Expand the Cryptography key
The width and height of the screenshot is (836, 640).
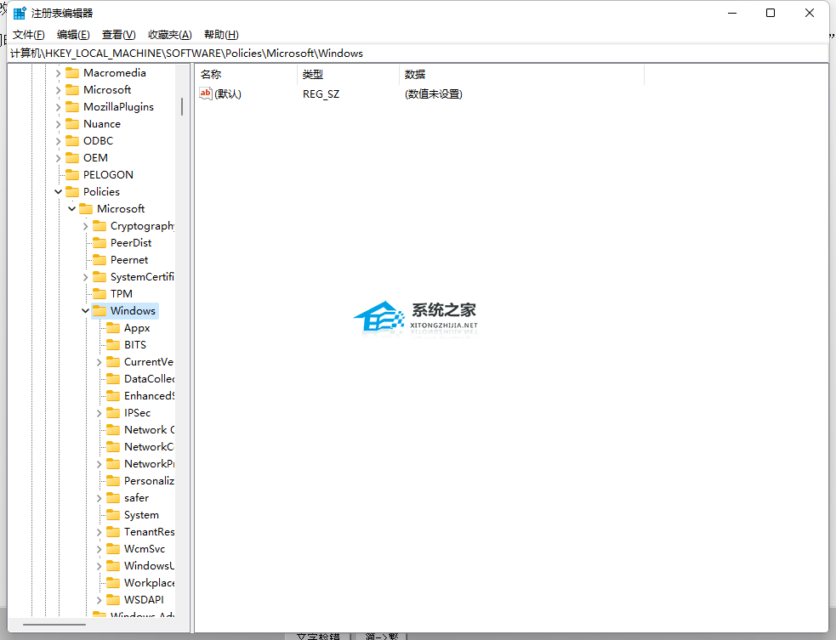(x=85, y=226)
